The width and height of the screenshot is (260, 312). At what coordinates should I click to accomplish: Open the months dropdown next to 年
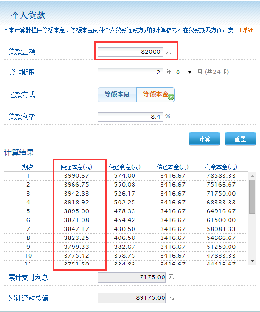point(184,72)
